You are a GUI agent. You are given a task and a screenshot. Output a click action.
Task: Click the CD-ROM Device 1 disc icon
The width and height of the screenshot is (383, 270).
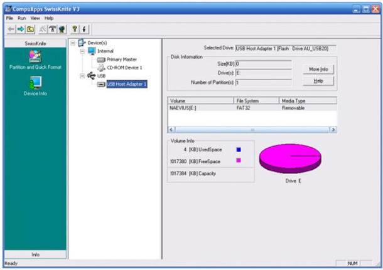101,68
